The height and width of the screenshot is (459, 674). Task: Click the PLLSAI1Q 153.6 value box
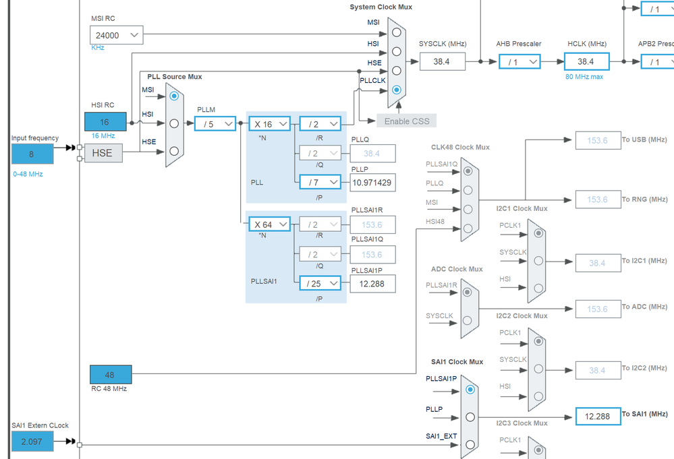tap(372, 255)
